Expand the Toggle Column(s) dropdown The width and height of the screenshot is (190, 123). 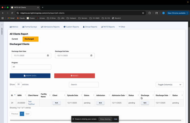tap(170, 85)
